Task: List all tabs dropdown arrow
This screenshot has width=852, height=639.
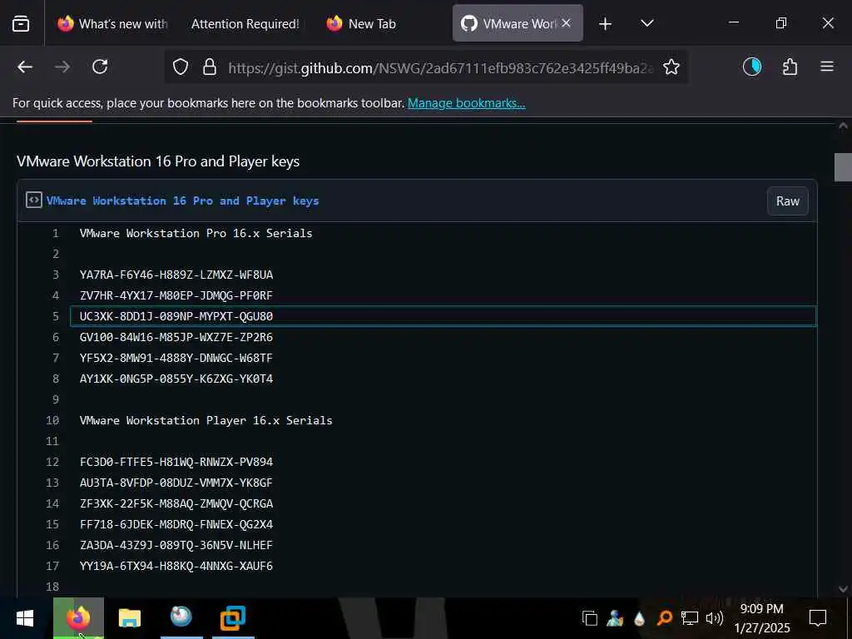Action: pos(646,22)
